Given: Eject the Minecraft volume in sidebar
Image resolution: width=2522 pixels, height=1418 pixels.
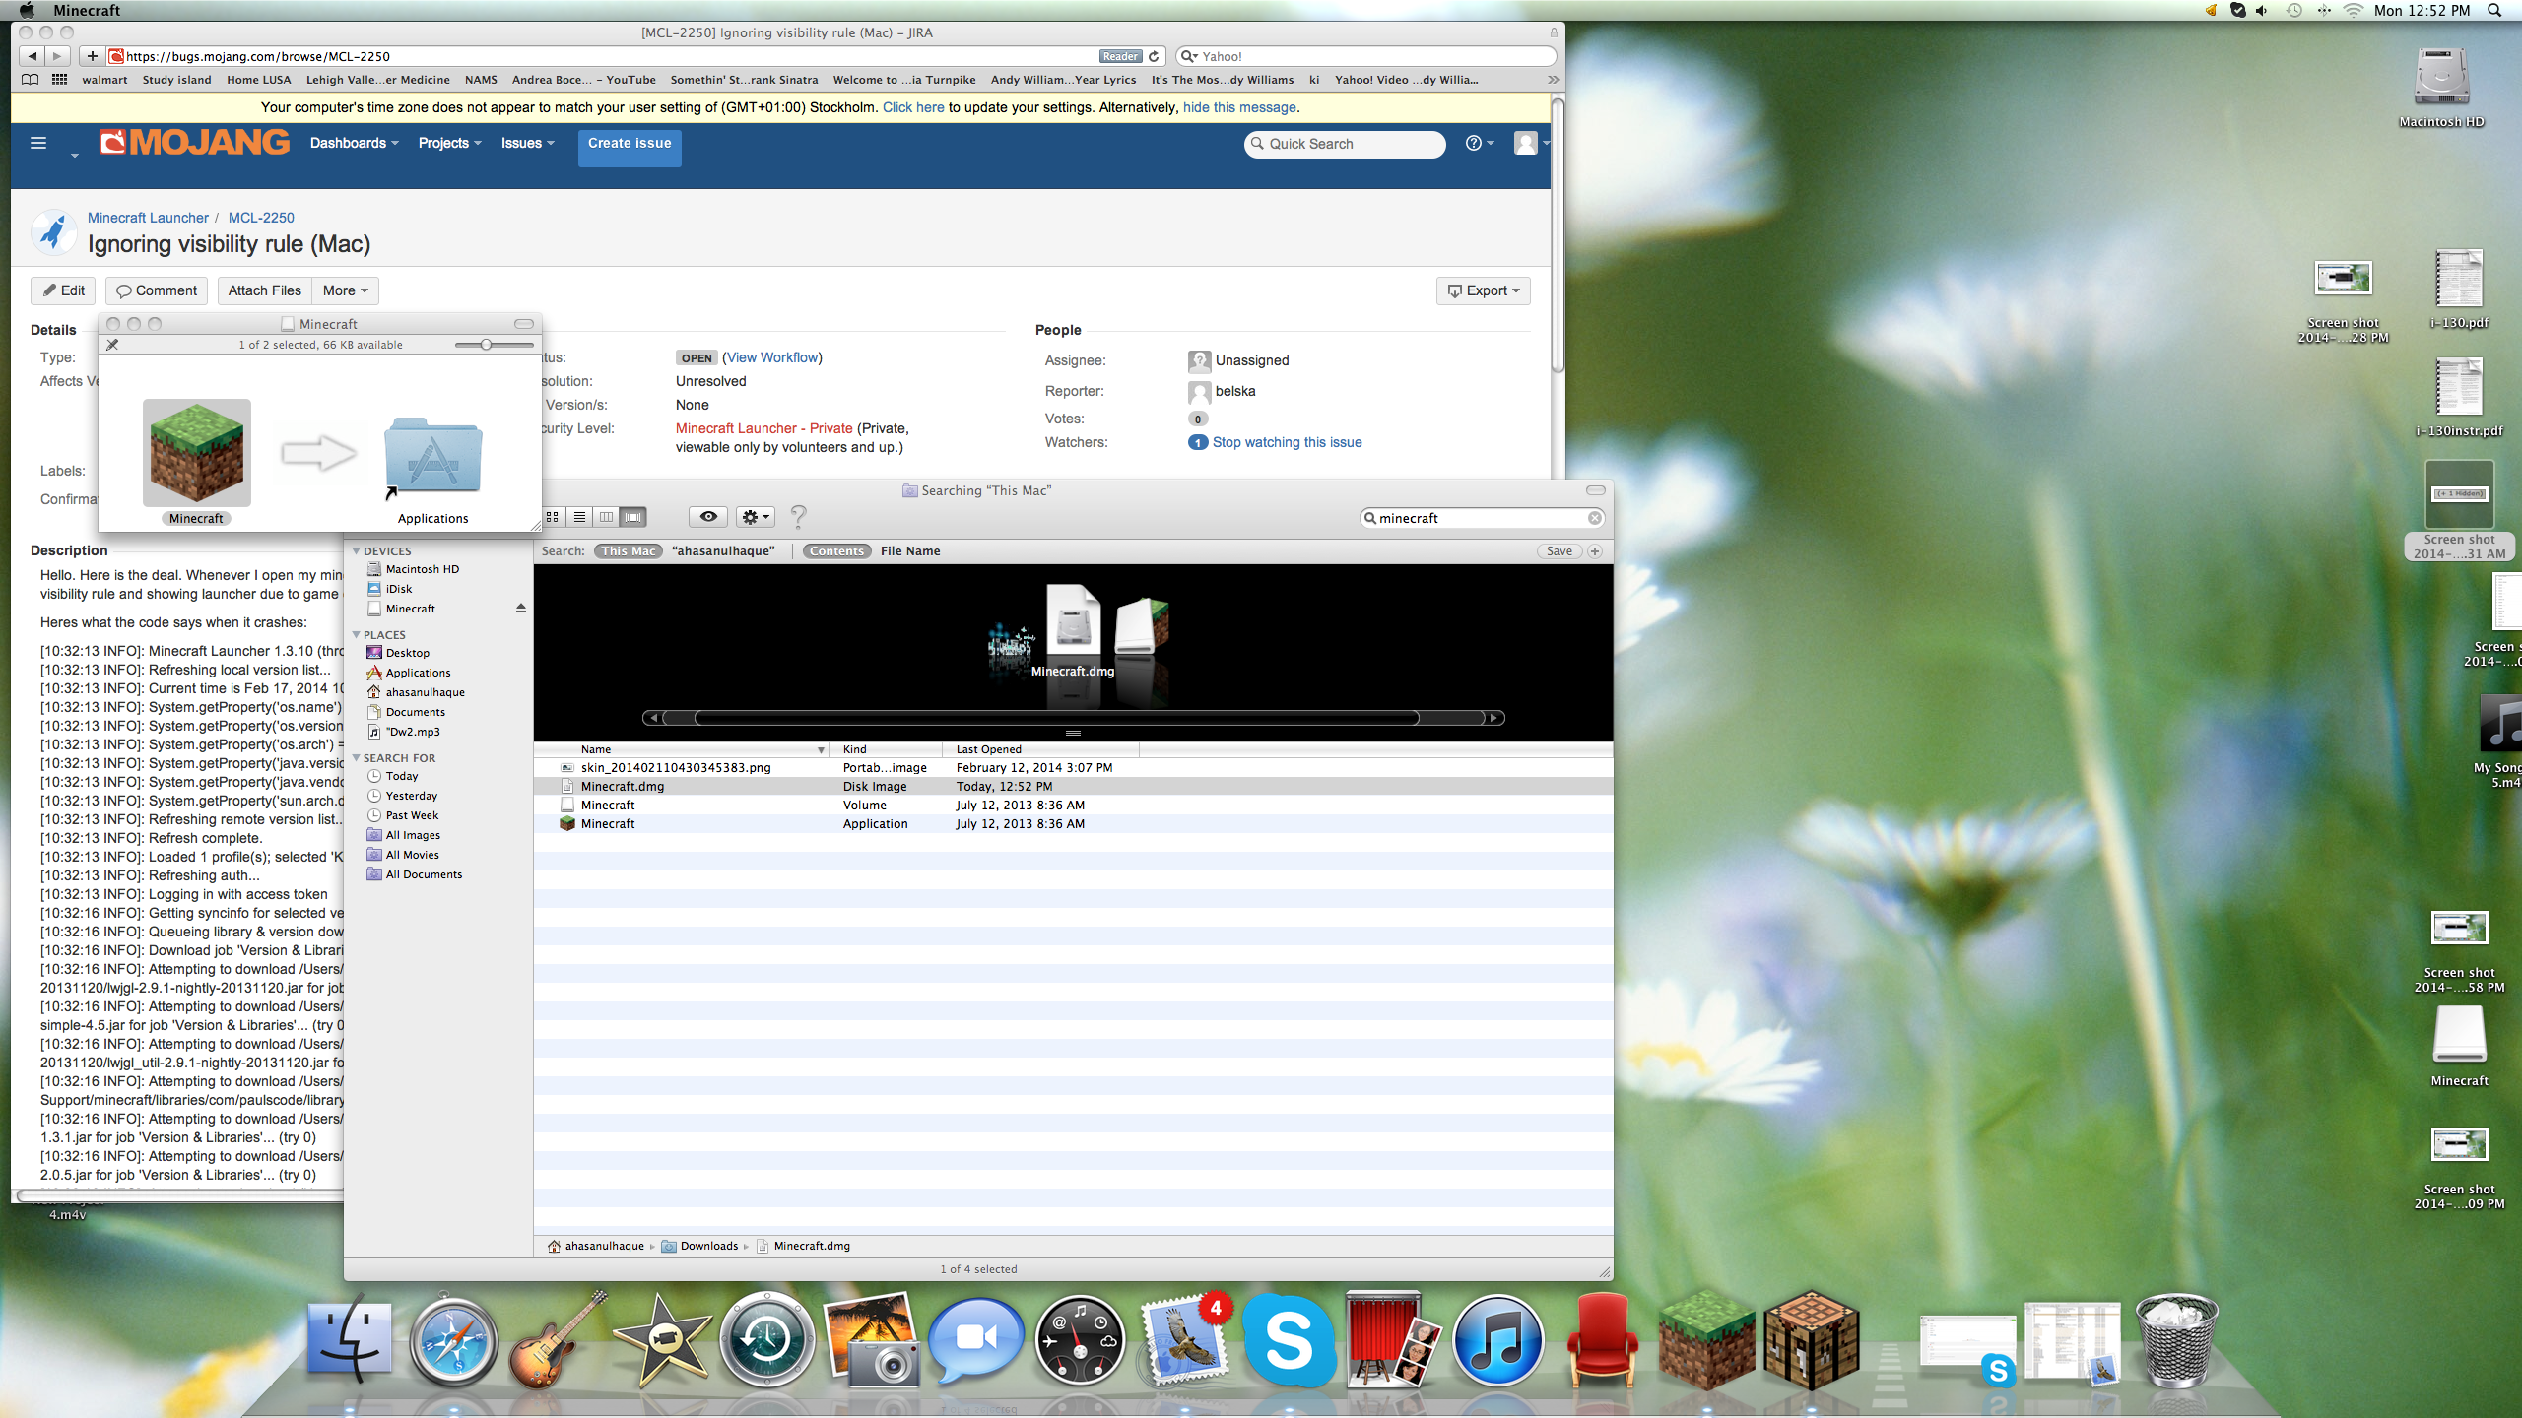Looking at the screenshot, I should [521, 609].
